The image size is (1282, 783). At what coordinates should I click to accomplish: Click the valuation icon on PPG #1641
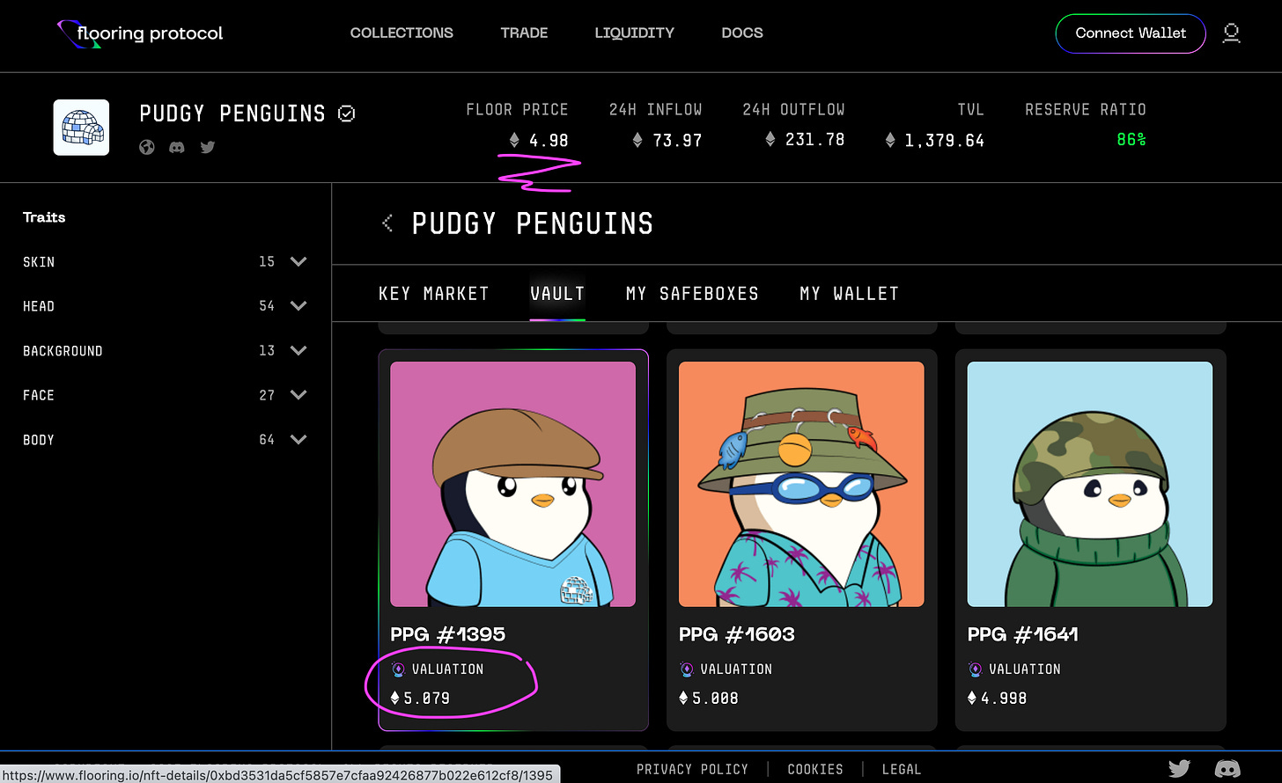(975, 670)
